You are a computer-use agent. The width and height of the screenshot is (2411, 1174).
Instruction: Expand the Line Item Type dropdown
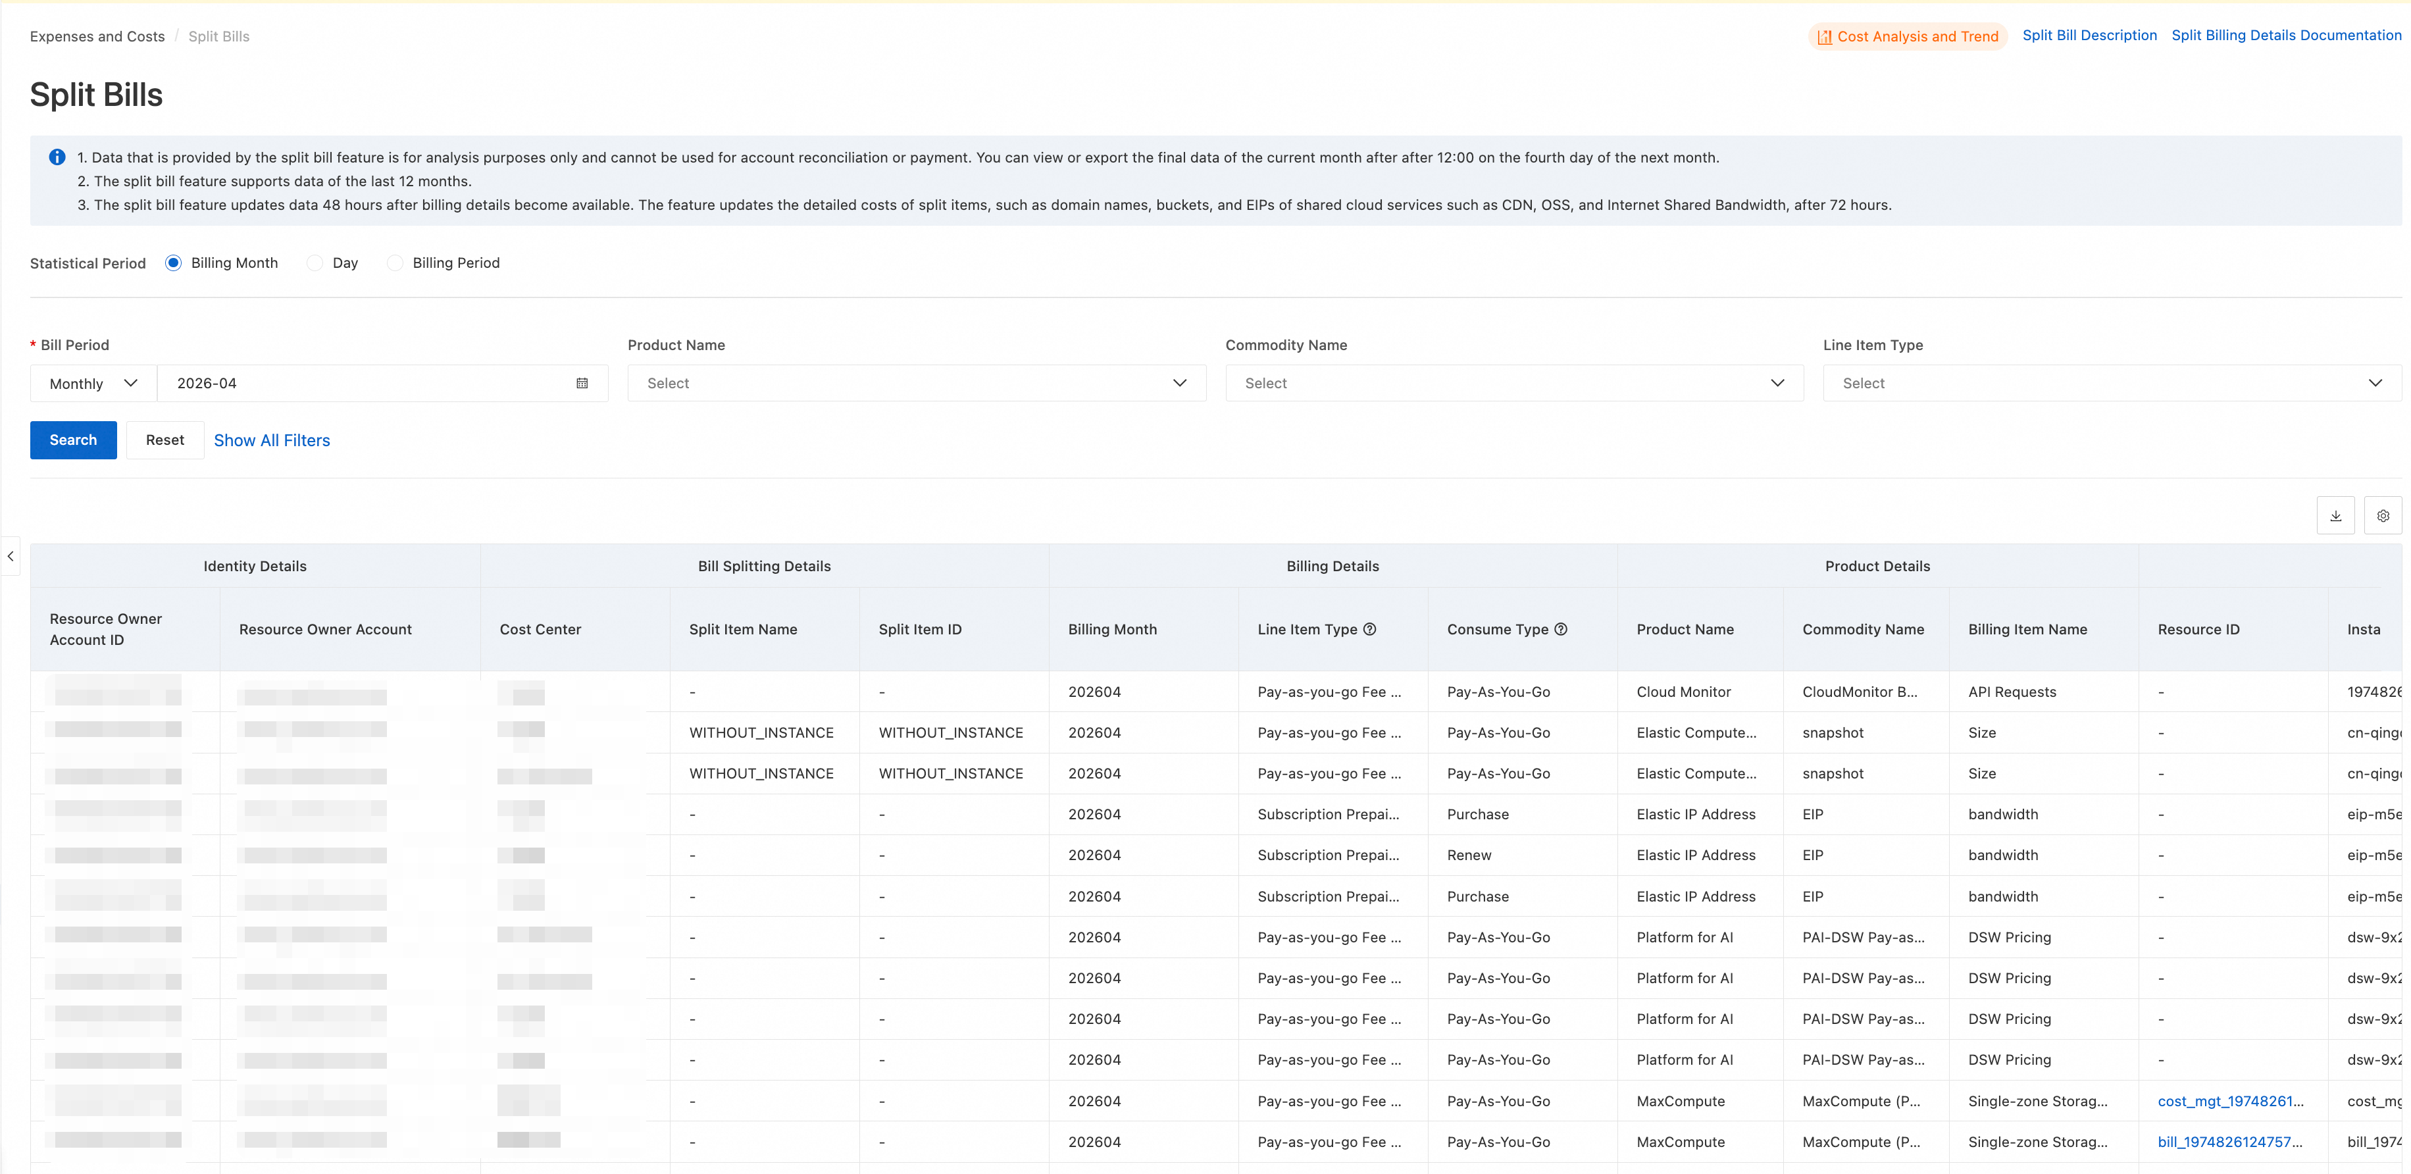[x=2112, y=383]
